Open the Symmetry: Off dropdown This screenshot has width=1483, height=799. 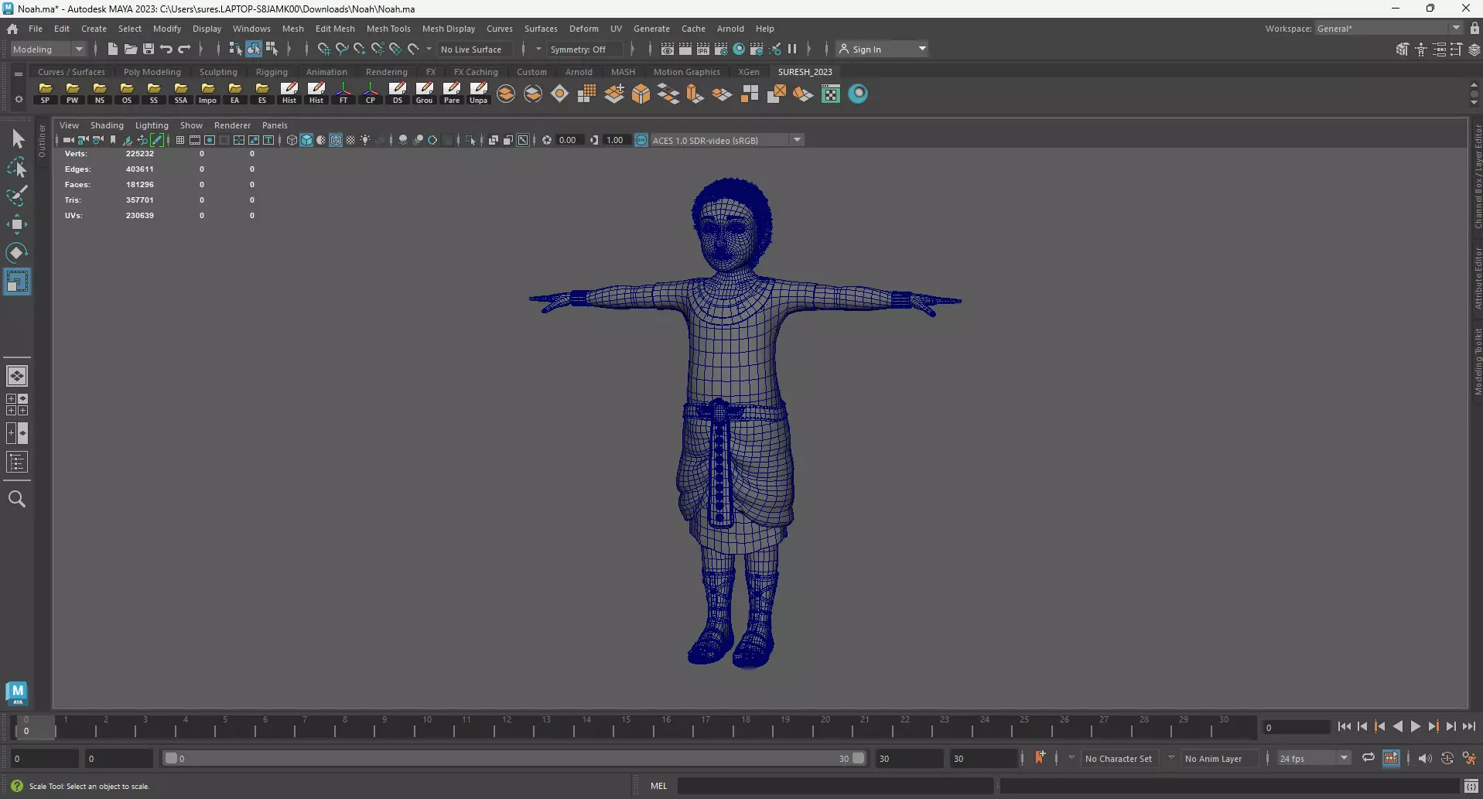pyautogui.click(x=584, y=49)
